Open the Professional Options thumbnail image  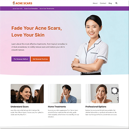point(102,94)
